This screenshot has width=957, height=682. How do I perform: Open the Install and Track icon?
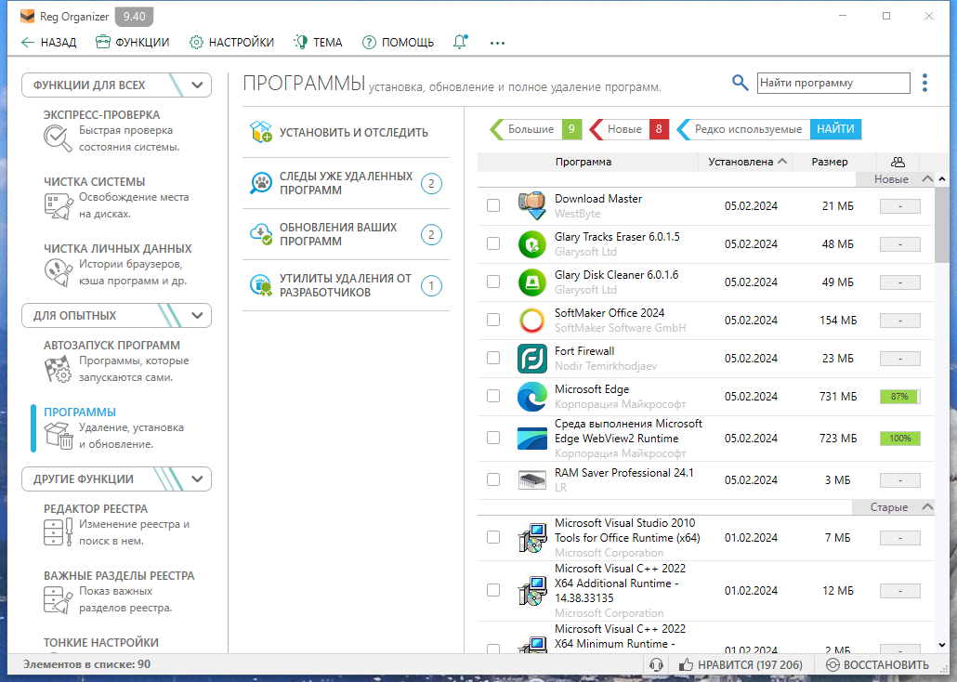click(x=260, y=132)
